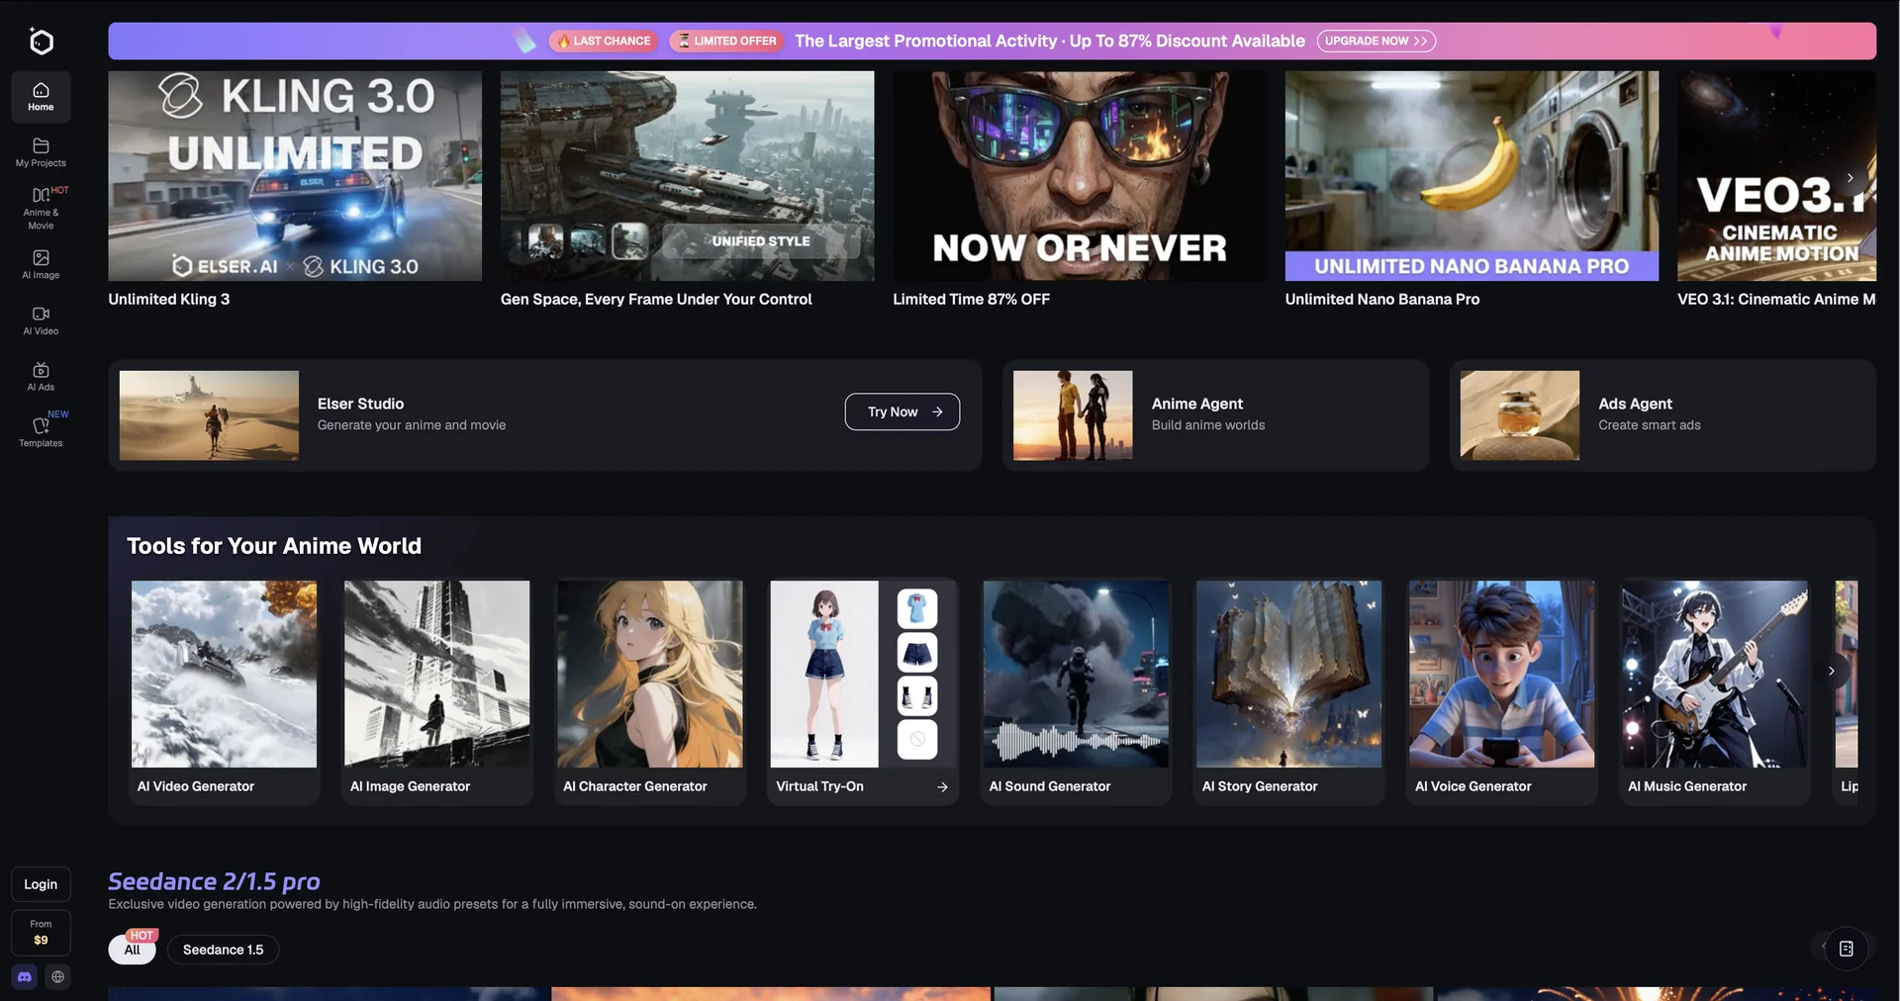
Task: Open the language globe icon
Action: point(58,976)
